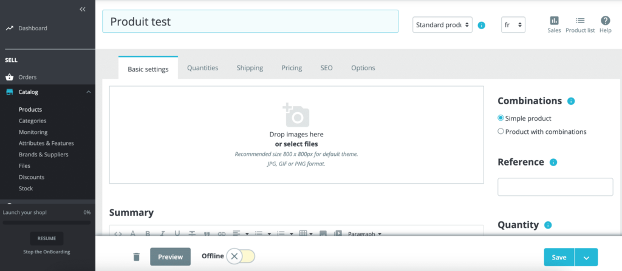The height and width of the screenshot is (271, 622).
Task: Click the Product list icon
Action: click(x=579, y=21)
